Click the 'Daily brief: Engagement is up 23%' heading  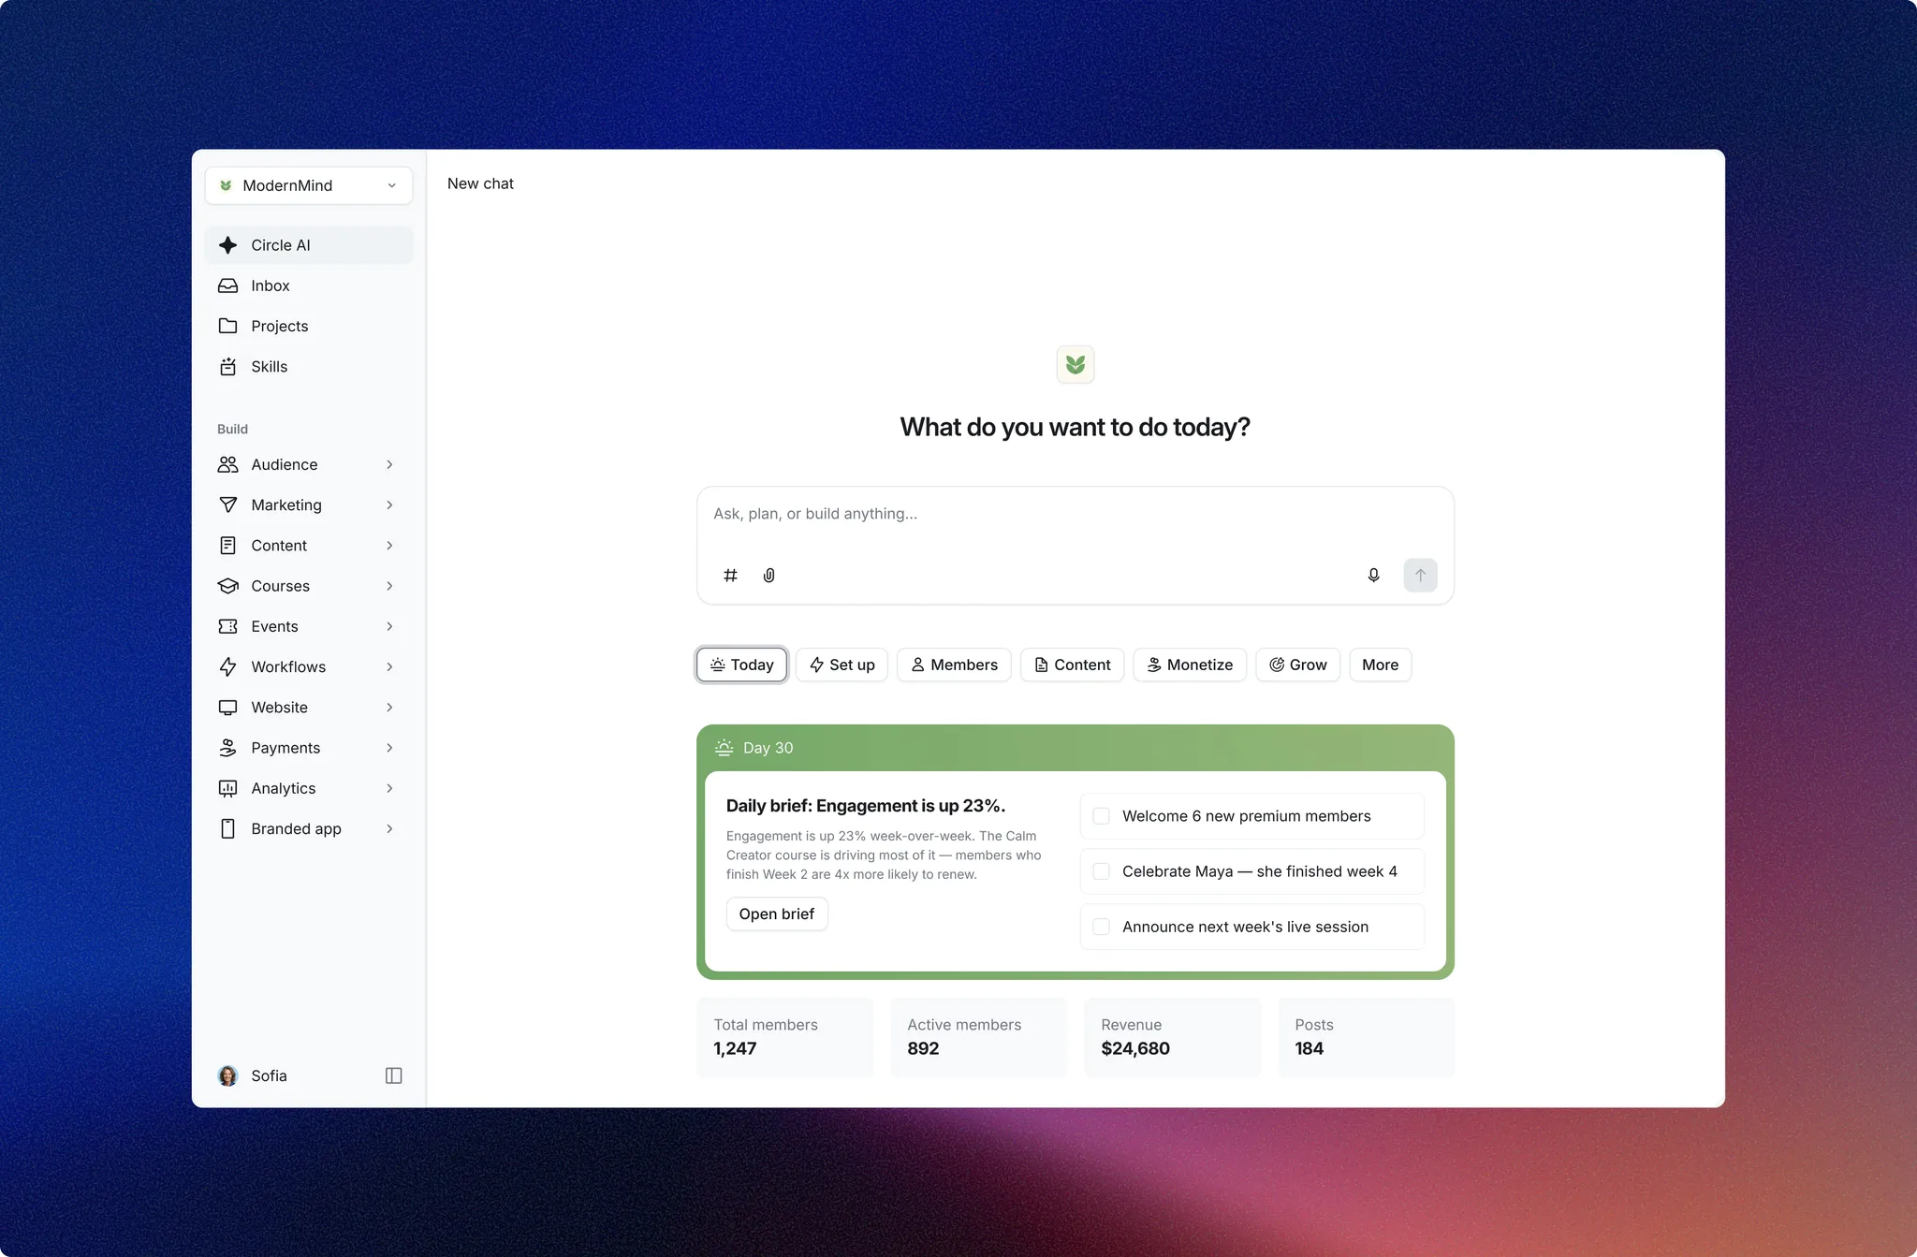pos(866,806)
